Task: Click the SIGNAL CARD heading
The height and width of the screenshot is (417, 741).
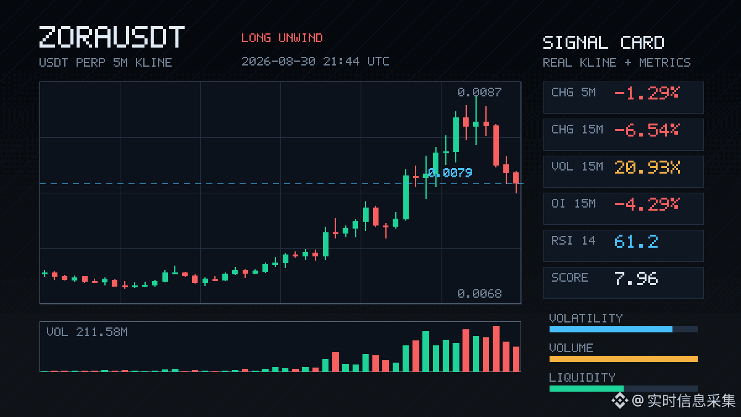Action: click(x=603, y=43)
